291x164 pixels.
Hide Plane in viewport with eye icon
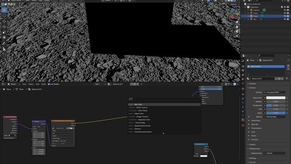pos(285,16)
